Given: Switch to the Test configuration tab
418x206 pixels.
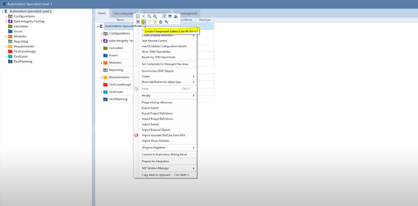Looking at the screenshot, I should pos(124,14).
